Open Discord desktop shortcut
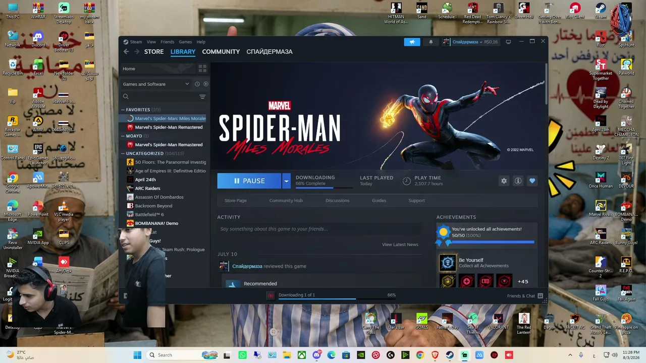 tap(38, 39)
